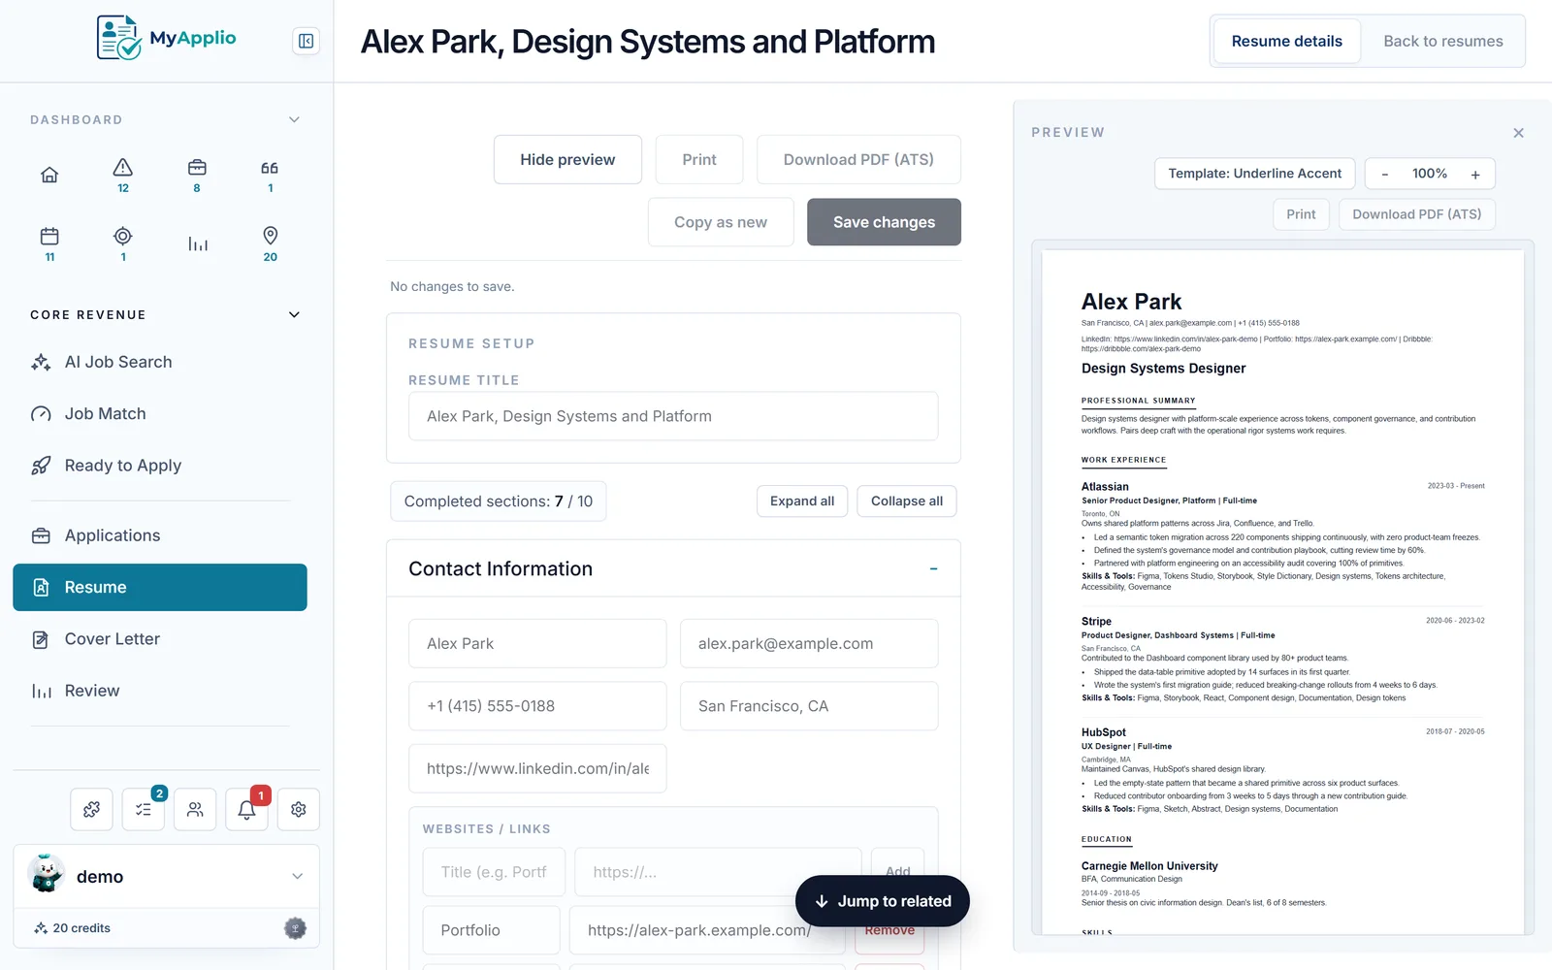
Task: Collapse the Dashboard section chevron
Action: point(294,119)
